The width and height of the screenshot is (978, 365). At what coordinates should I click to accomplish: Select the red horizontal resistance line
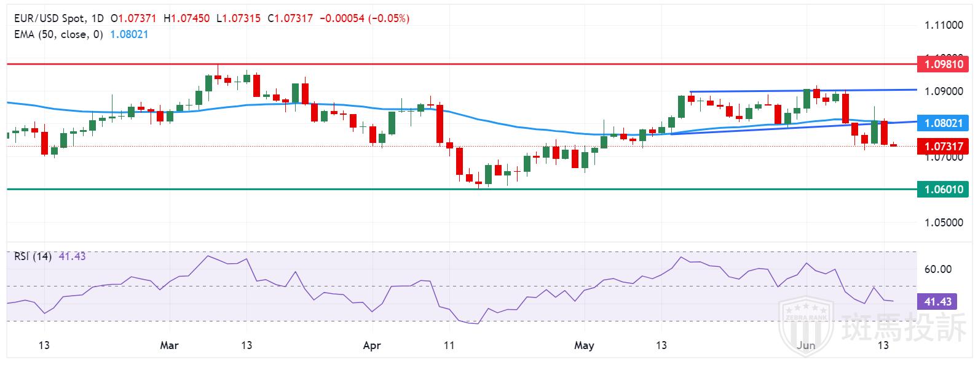pyautogui.click(x=430, y=63)
